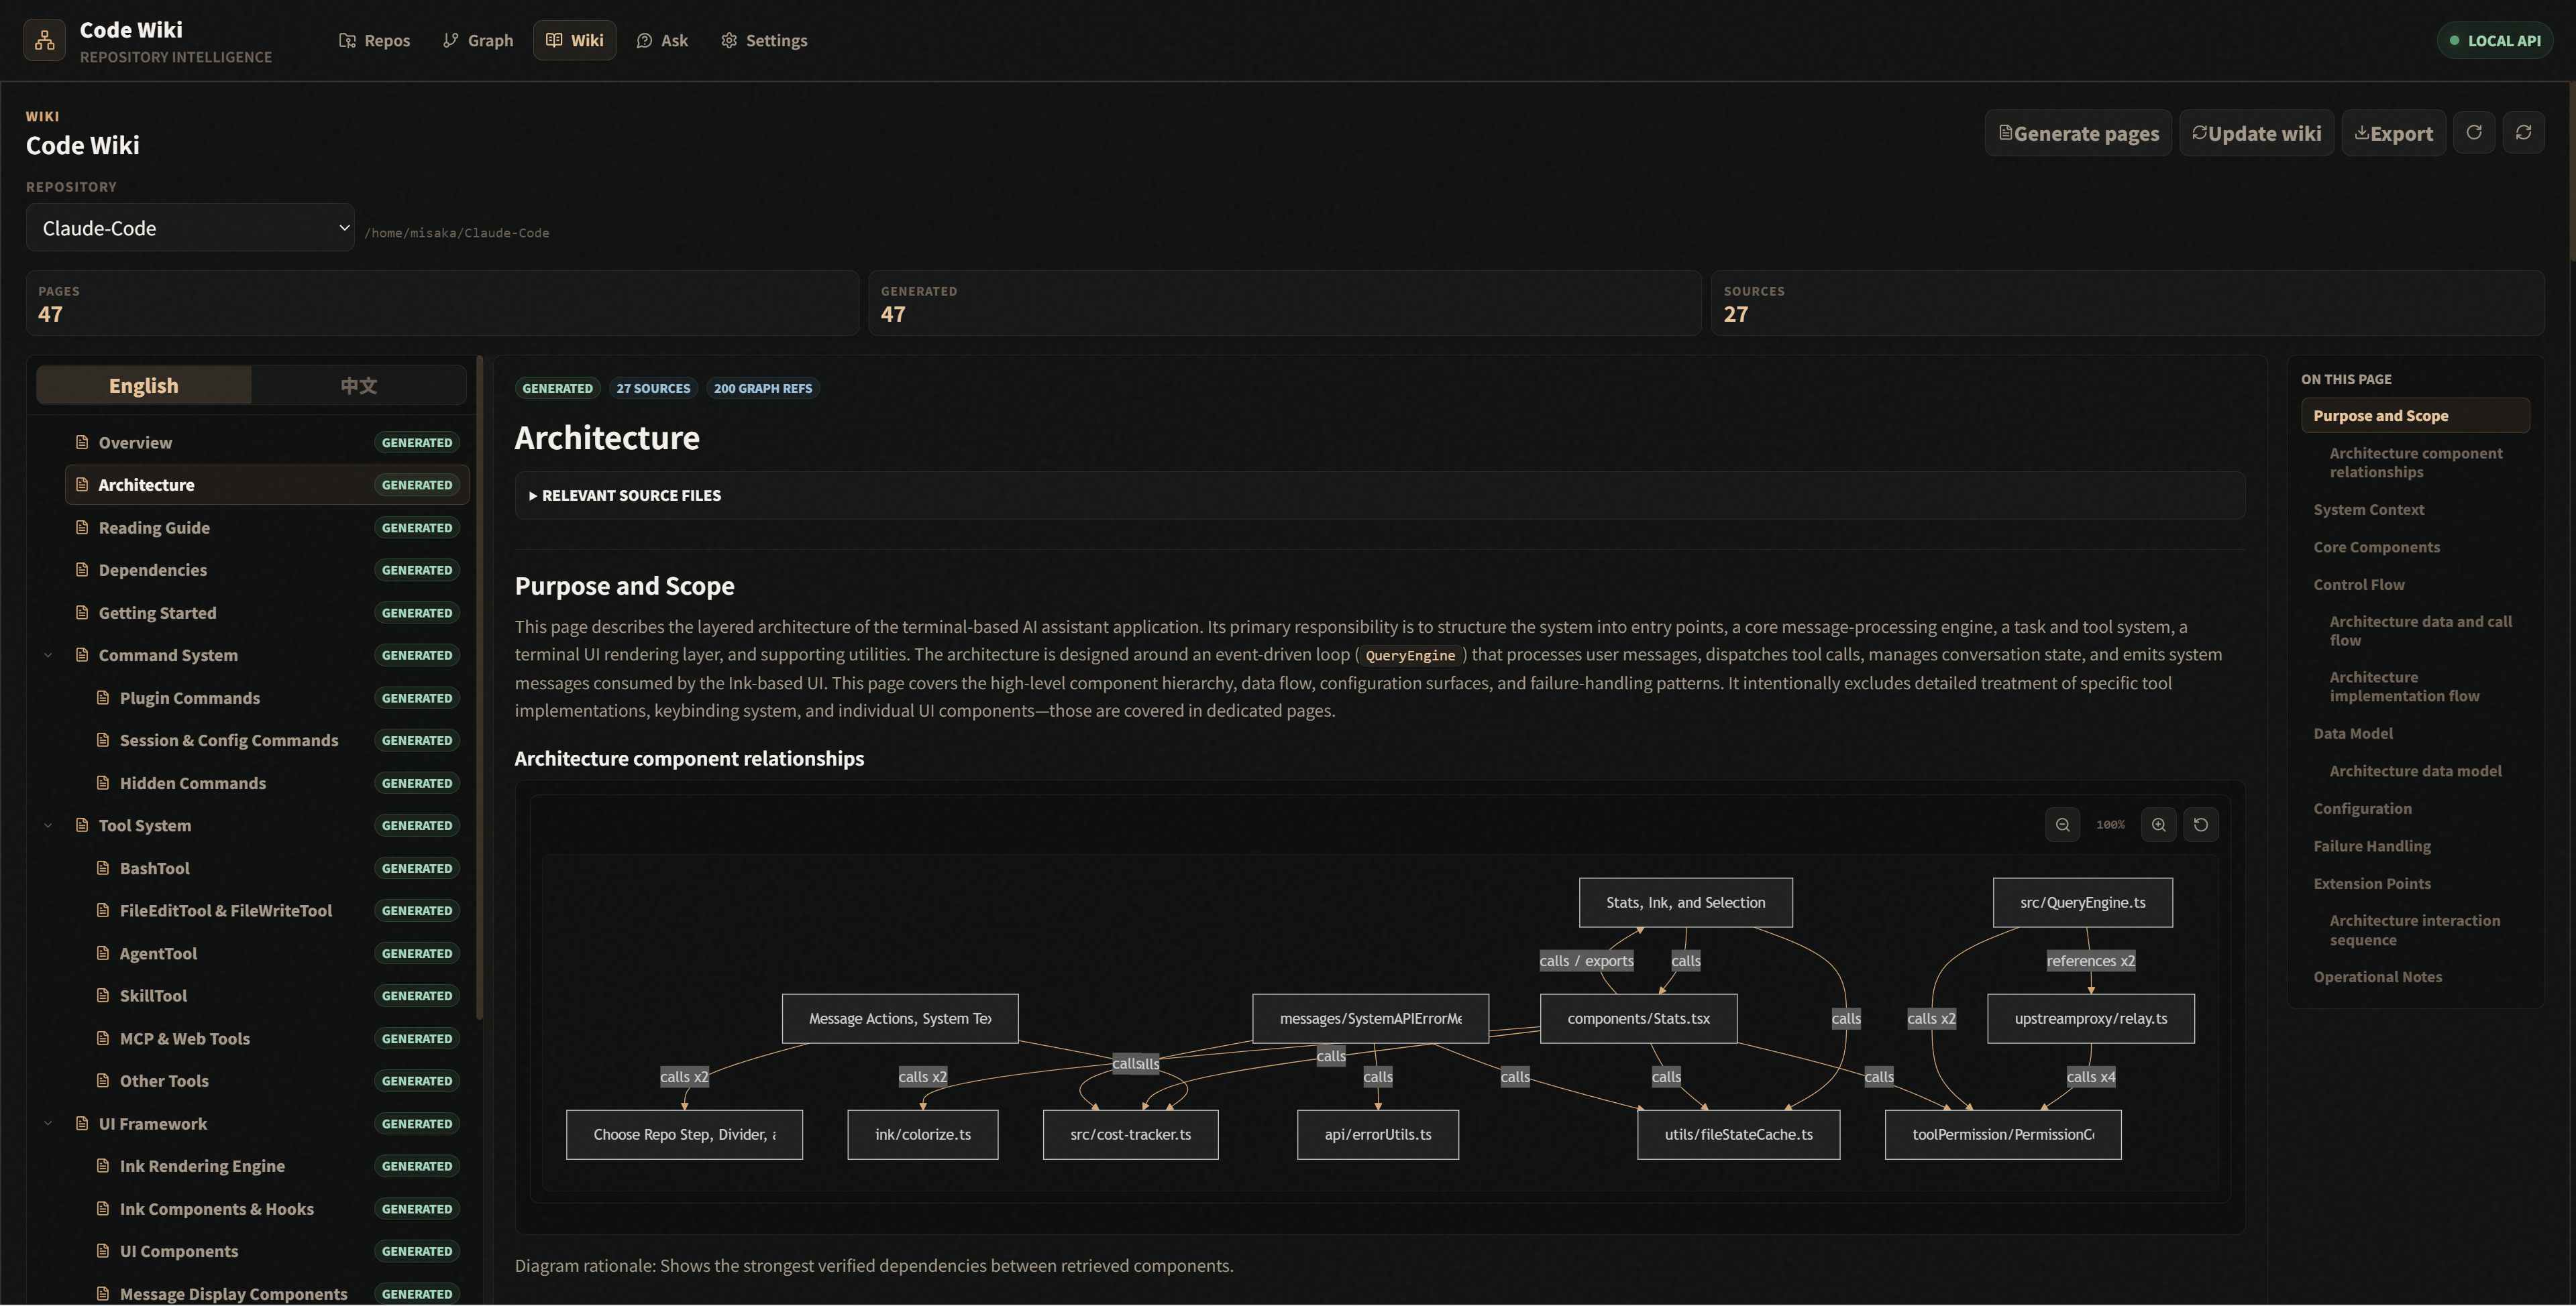Viewport: 2576px width, 1306px height.
Task: Click the Ink Rendering Engine document icon
Action: pyautogui.click(x=103, y=1165)
